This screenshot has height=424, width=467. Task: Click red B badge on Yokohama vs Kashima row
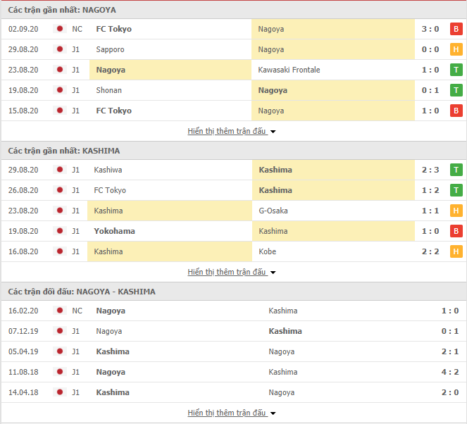coord(456,231)
